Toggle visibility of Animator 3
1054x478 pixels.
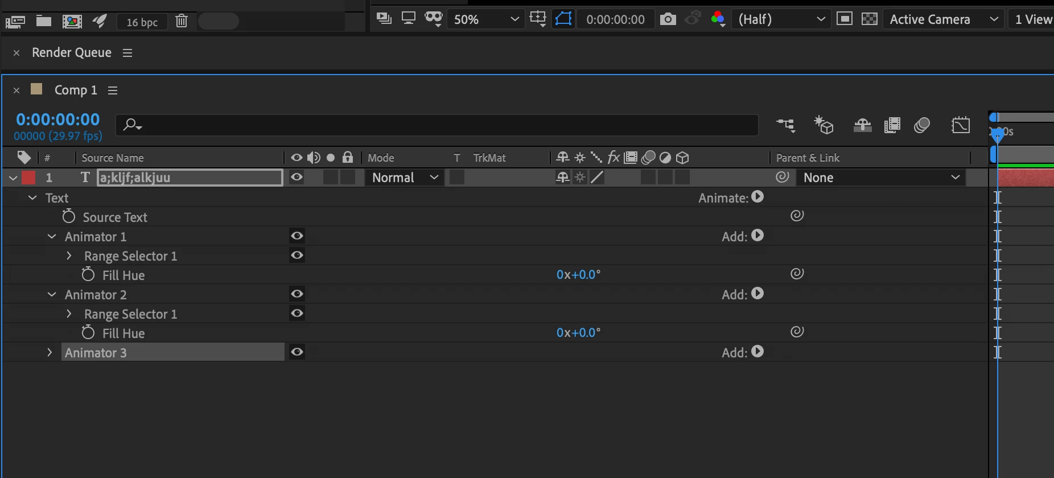297,352
